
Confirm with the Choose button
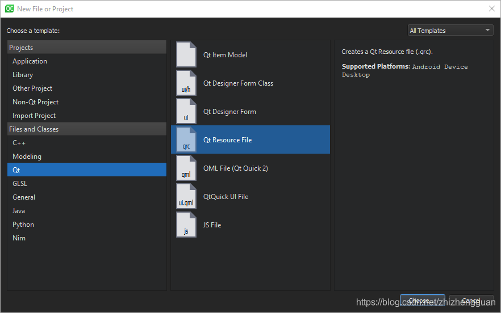tap(423, 301)
